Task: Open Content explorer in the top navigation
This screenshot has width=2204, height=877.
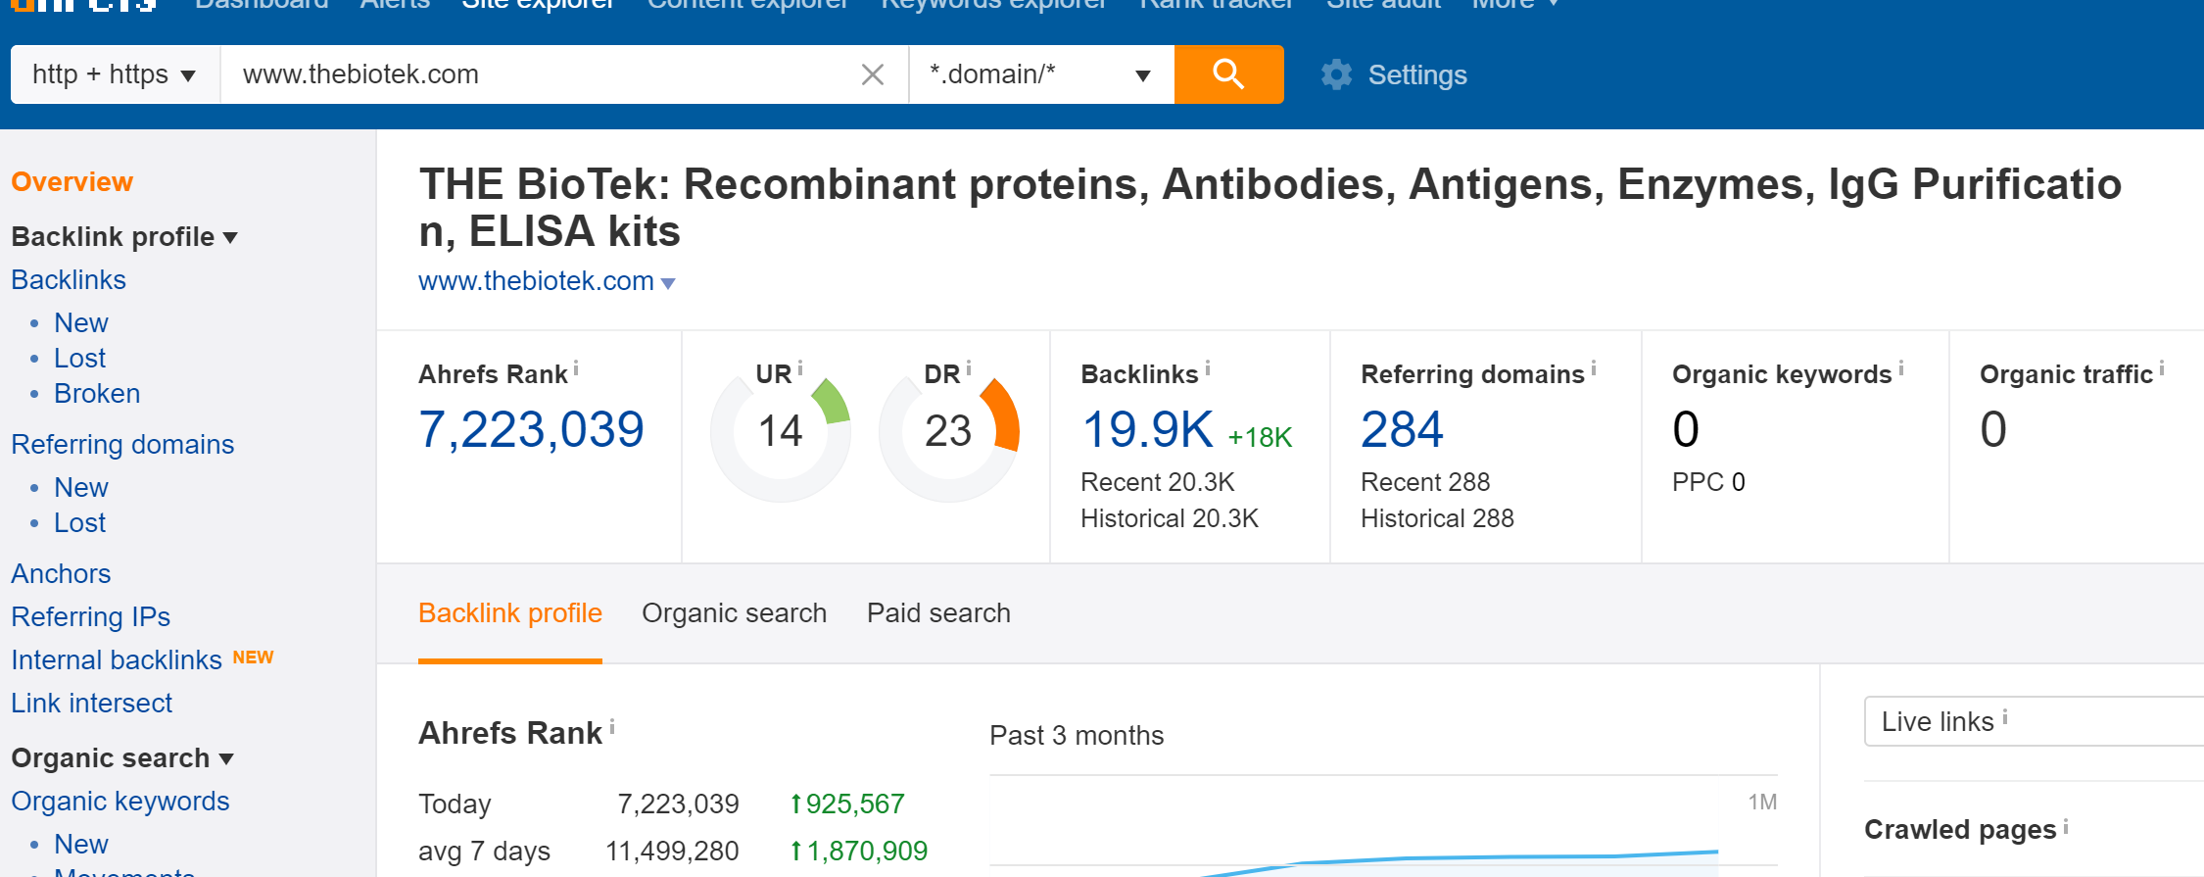Action: pos(748,4)
